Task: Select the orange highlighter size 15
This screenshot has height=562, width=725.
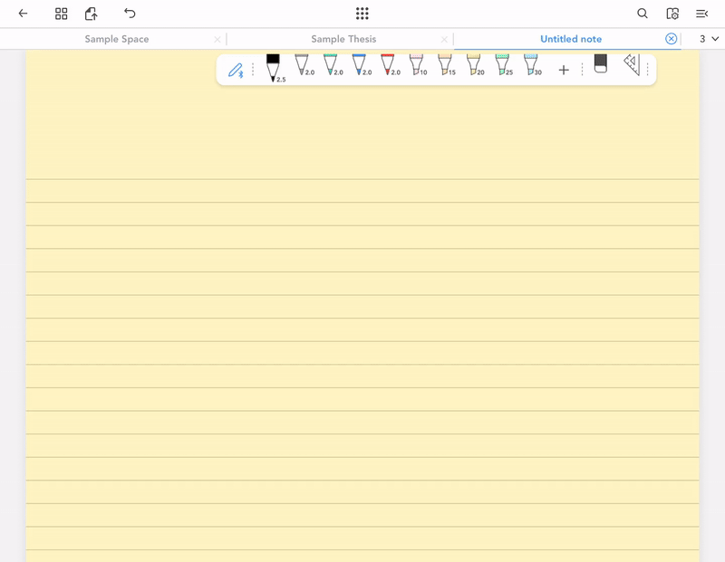Action: pos(446,64)
